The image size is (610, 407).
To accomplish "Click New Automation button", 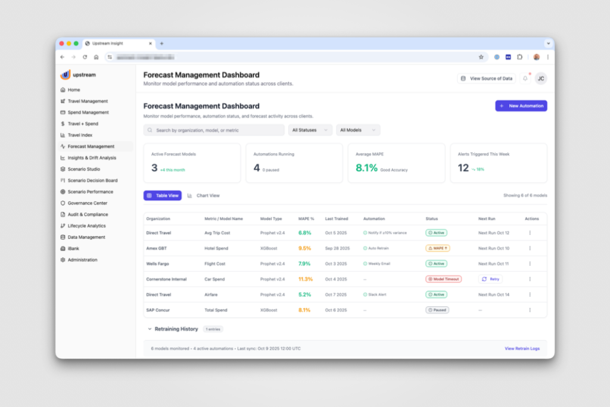I will pos(521,106).
